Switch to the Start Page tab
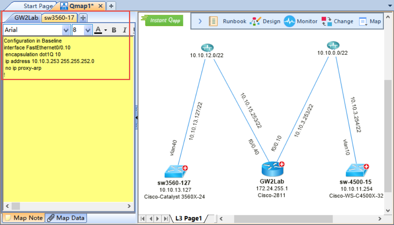 38,6
